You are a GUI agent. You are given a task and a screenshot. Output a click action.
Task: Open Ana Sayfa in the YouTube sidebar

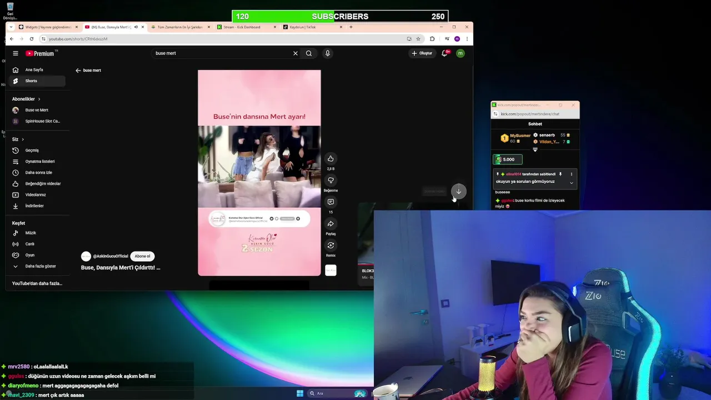[38, 70]
